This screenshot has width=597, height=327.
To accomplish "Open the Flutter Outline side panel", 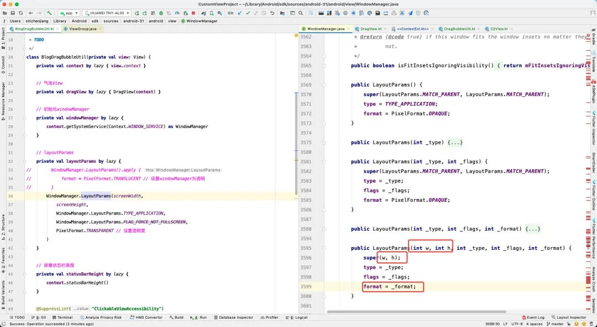I will (594, 196).
